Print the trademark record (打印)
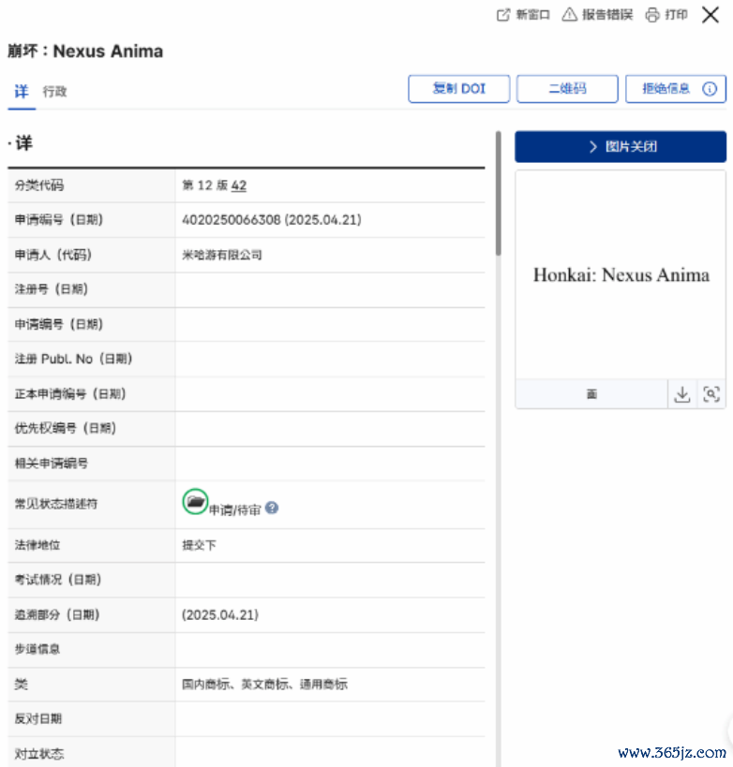Screen dimensions: 733x767 [x=666, y=15]
